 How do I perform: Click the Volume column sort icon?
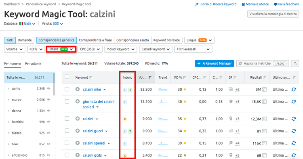(150, 77)
